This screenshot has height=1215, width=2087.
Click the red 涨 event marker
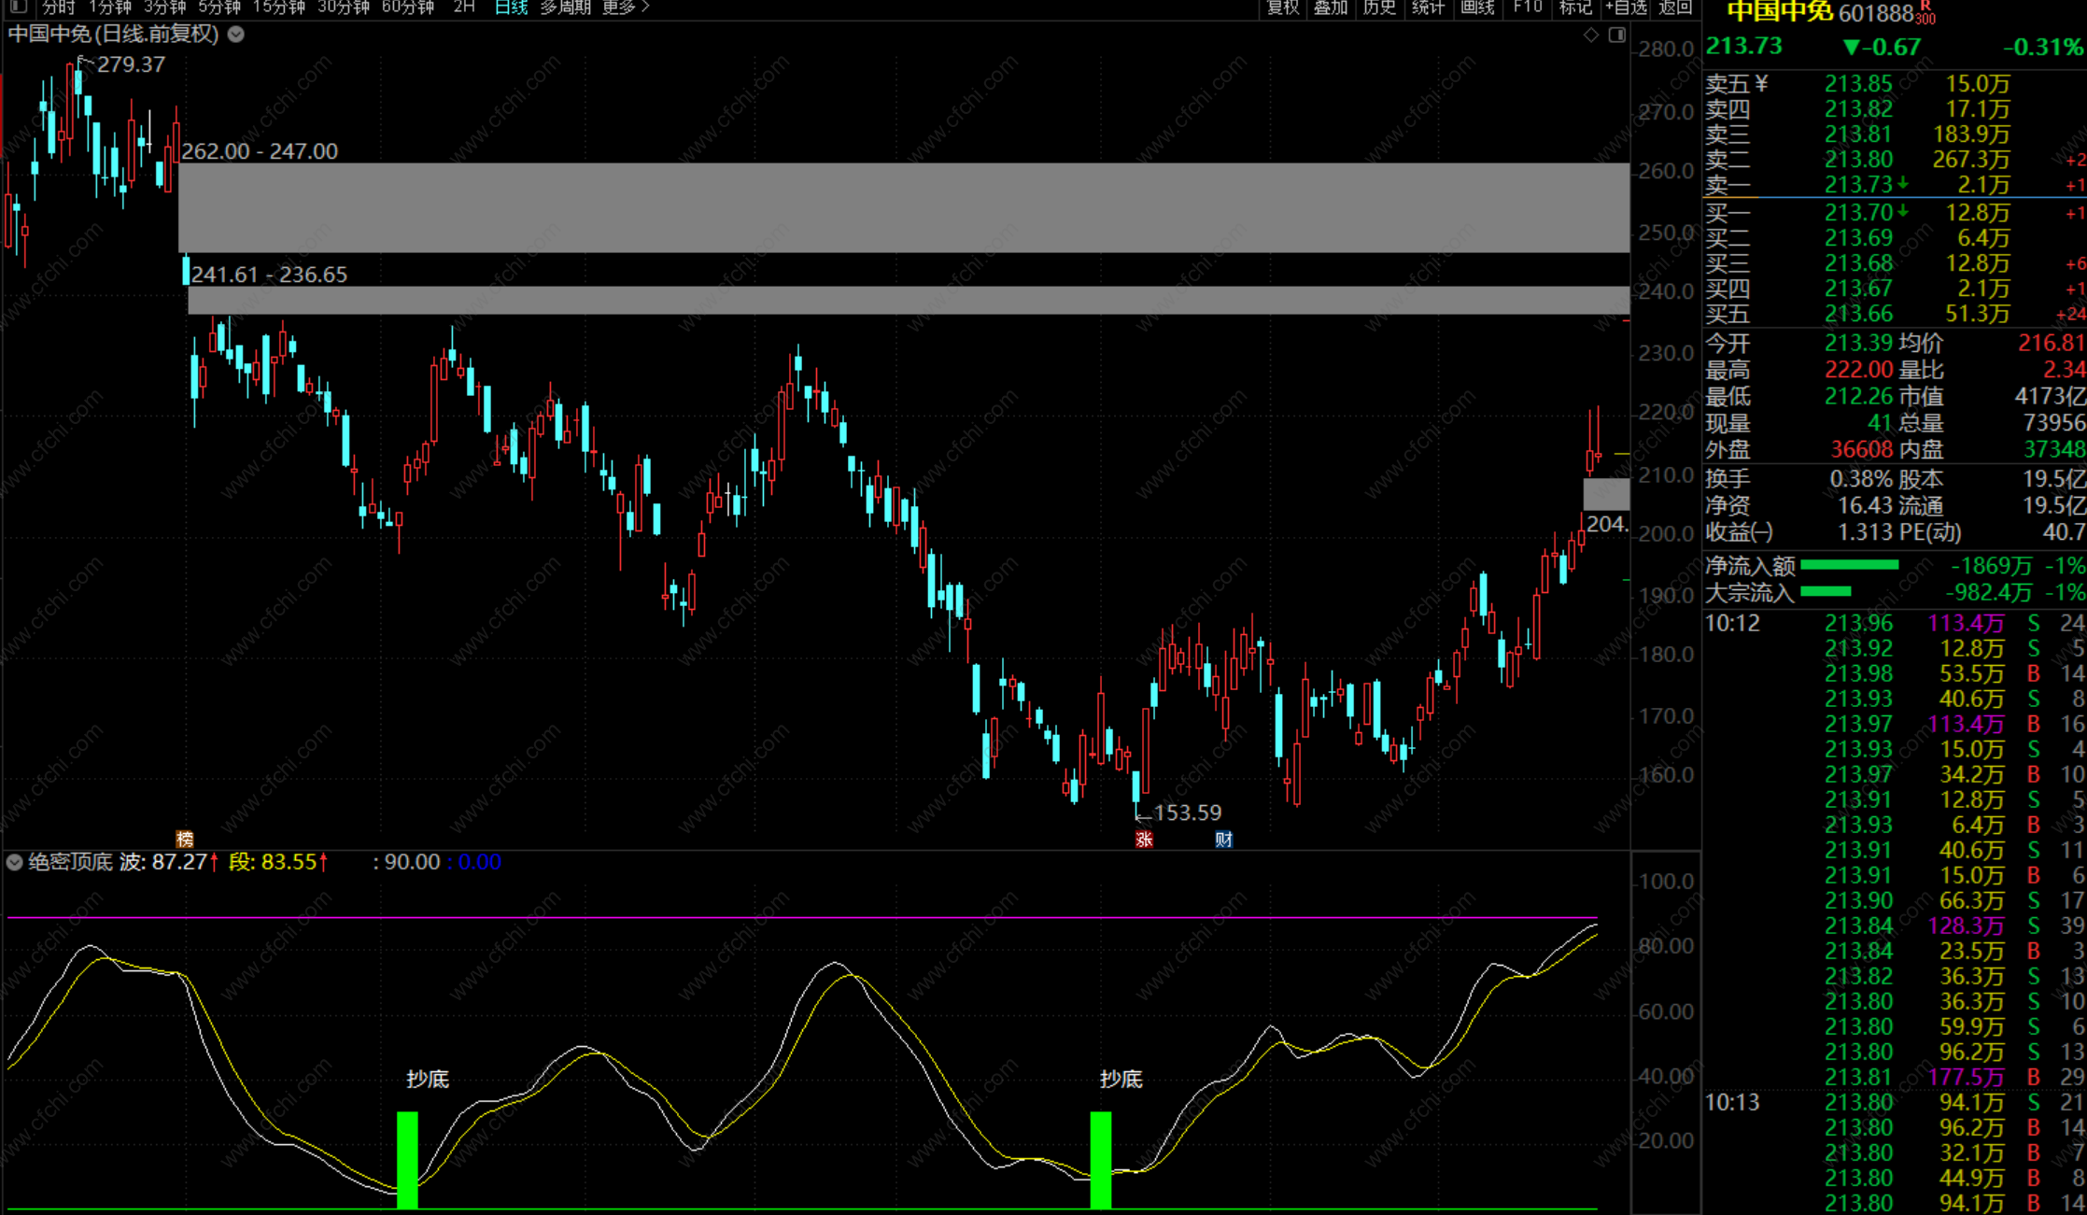tap(1144, 839)
